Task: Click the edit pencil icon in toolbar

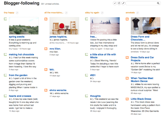Action: pyautogui.click(x=123, y=3)
